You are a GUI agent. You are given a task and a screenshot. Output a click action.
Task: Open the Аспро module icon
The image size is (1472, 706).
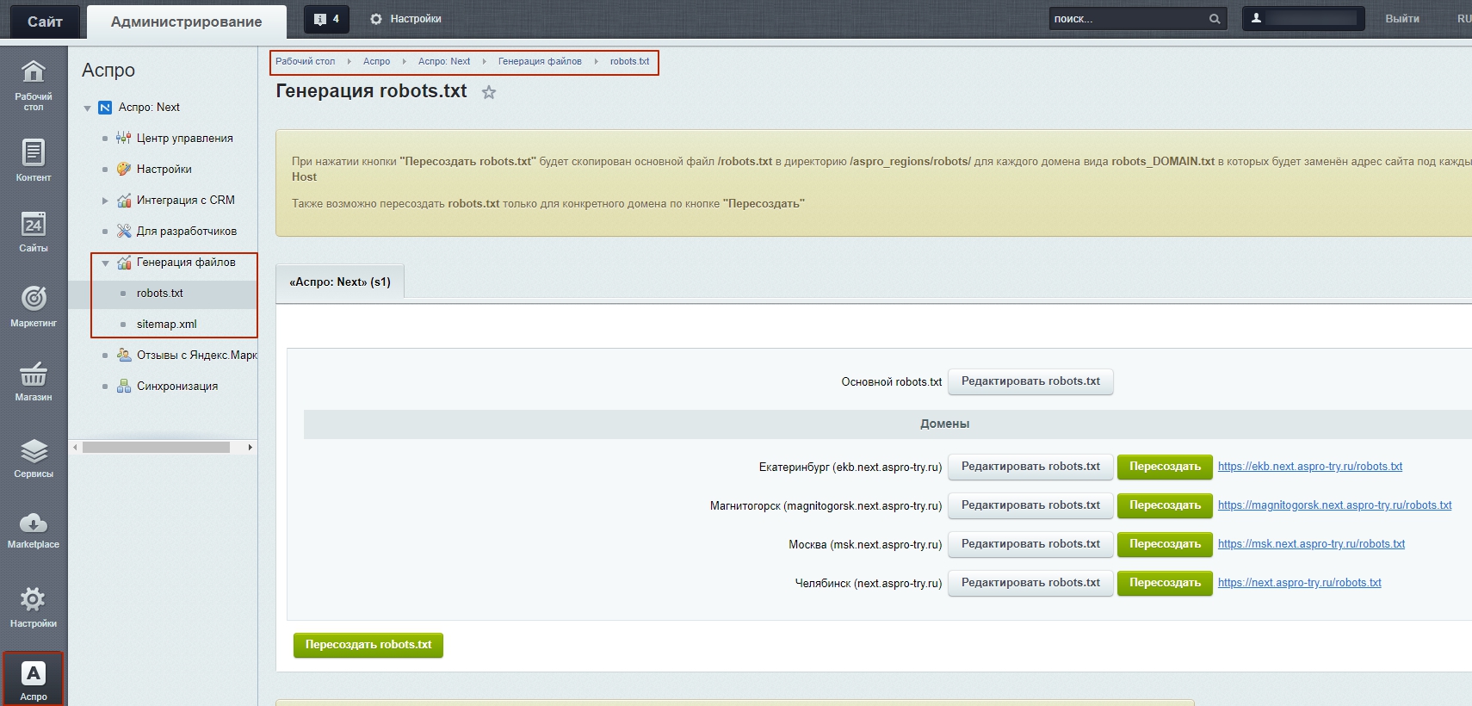coord(34,673)
